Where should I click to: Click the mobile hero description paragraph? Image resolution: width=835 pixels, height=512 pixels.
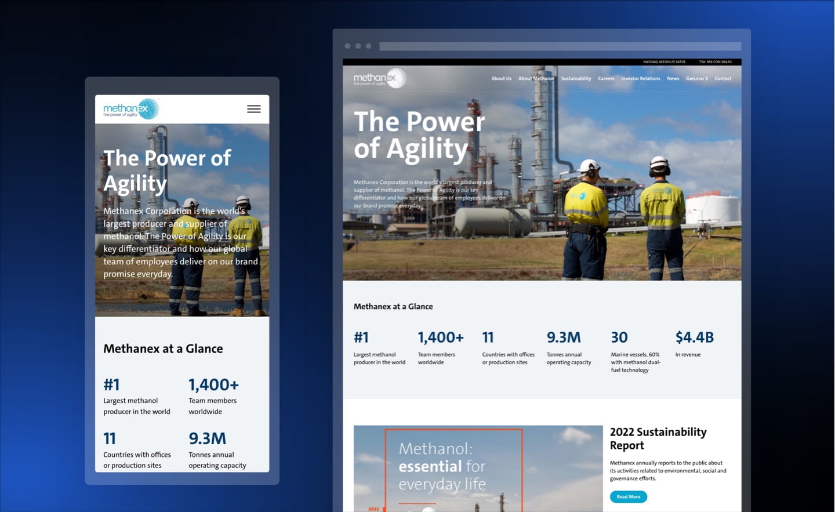181,242
